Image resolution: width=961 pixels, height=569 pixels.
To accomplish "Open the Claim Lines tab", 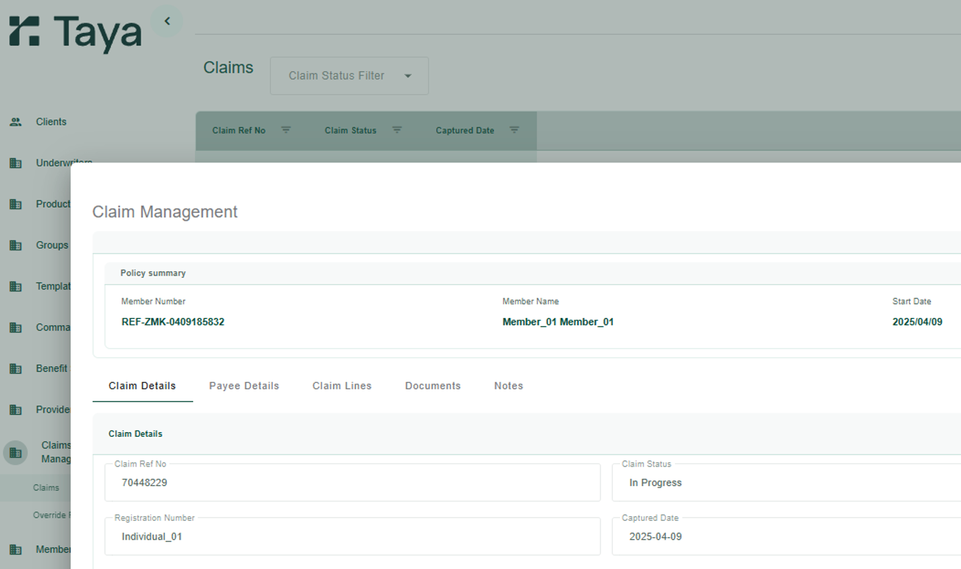I will [x=341, y=386].
